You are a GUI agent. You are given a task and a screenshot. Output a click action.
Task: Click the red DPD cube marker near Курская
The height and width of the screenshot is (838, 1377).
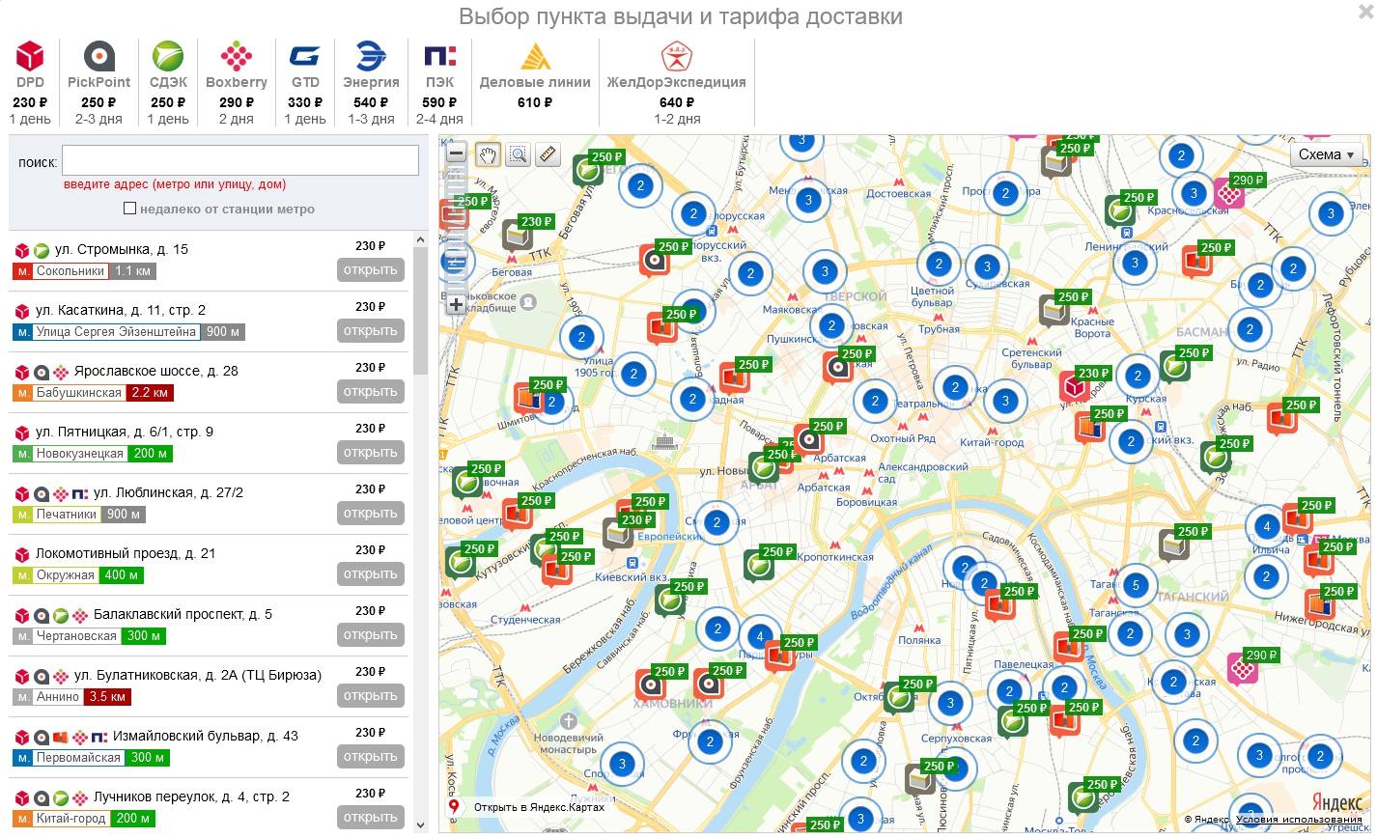pos(1074,387)
